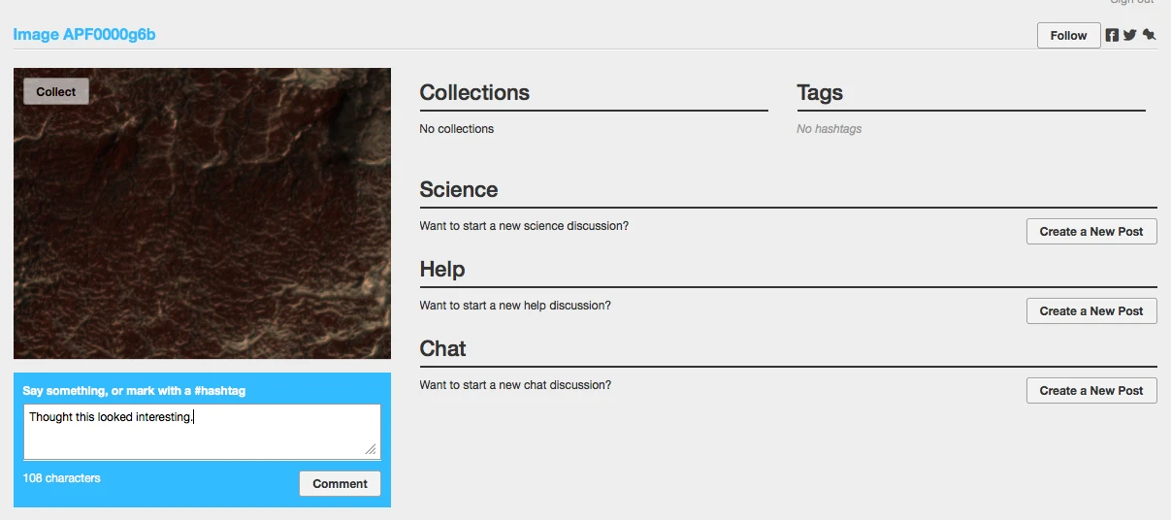The height and width of the screenshot is (520, 1171).
Task: Click the Chat heading
Action: coord(442,349)
